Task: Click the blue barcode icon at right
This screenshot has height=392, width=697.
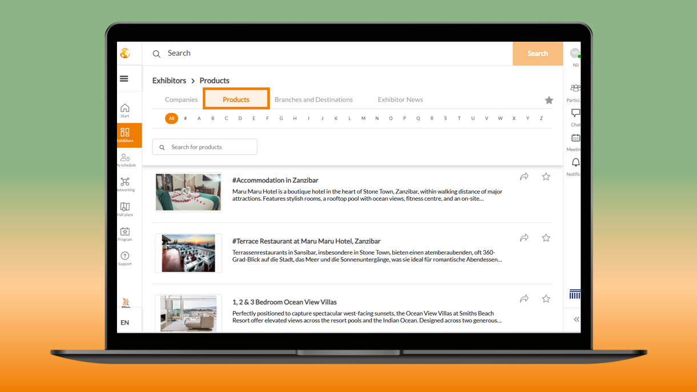Action: tap(575, 294)
